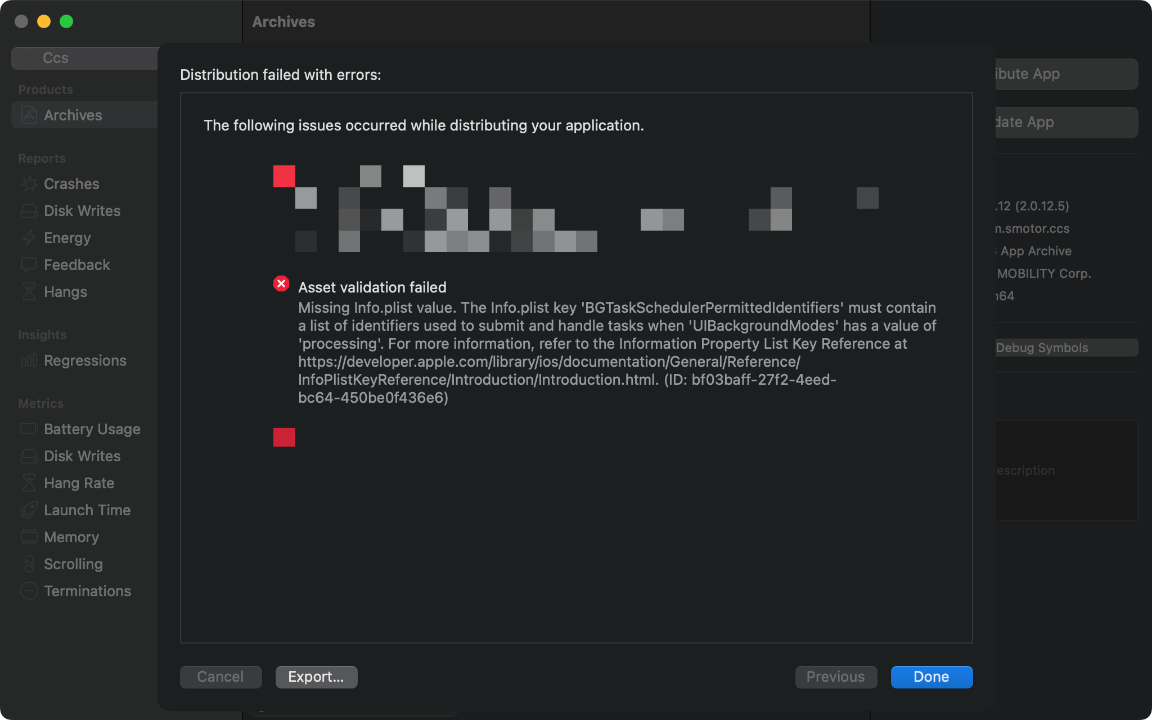Open Hang Rate in Metrics

click(x=79, y=483)
